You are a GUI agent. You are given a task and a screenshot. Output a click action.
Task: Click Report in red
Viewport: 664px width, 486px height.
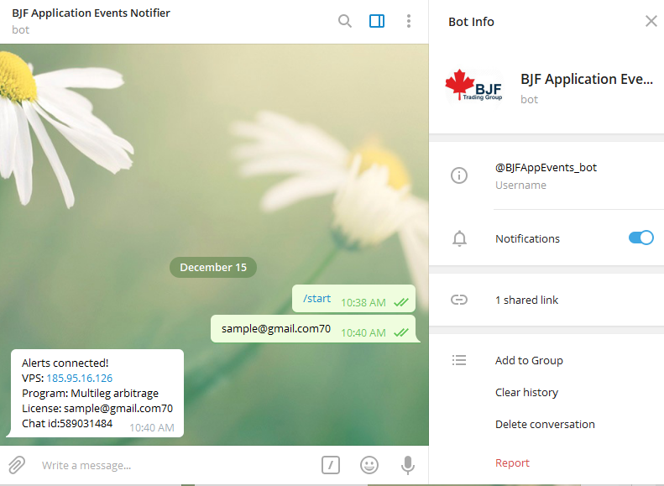(x=512, y=462)
